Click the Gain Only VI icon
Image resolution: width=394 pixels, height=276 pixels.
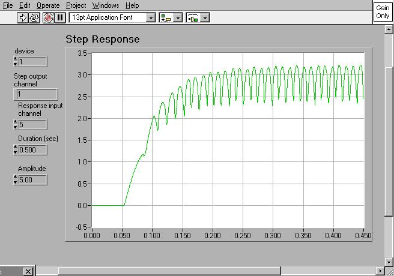383,12
